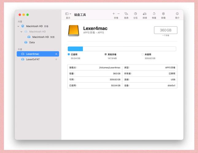Click the 内置 sidebar section header

coord(20,22)
